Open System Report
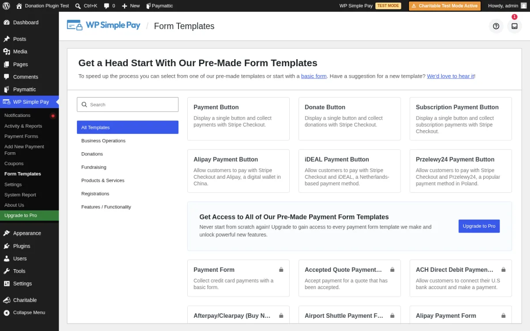 point(29,195)
